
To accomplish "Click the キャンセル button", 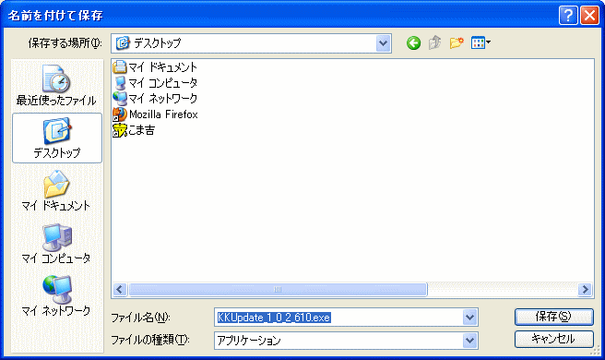I will pyautogui.click(x=553, y=339).
